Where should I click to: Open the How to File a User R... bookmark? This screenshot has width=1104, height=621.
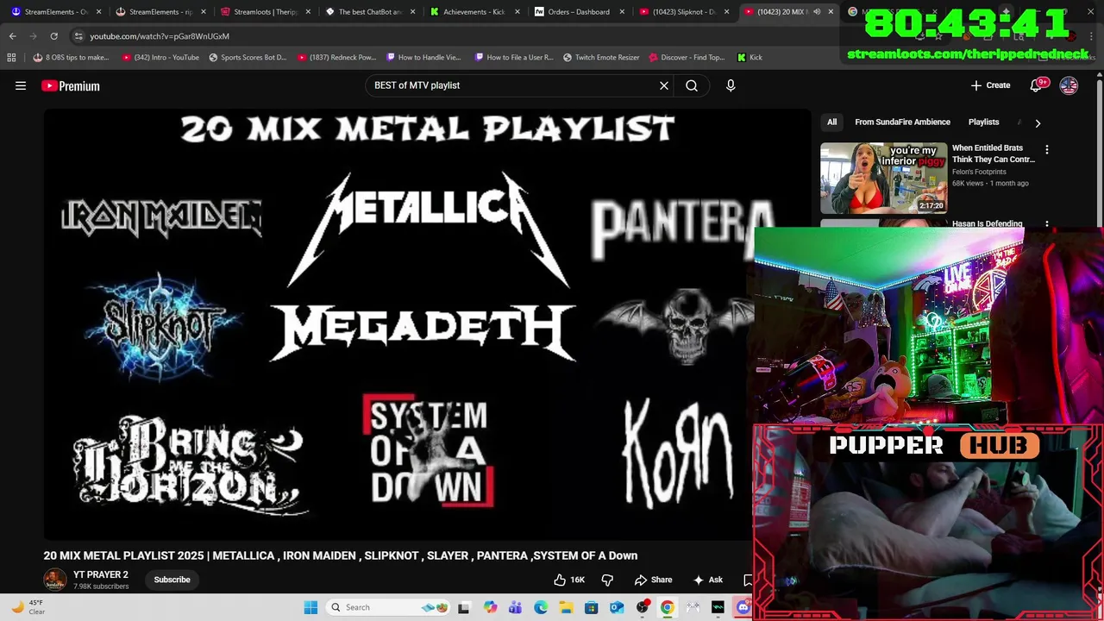513,57
